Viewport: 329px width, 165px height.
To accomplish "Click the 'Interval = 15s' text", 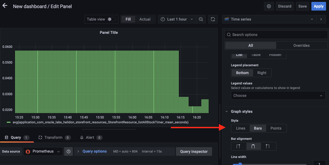I will point(152,151).
